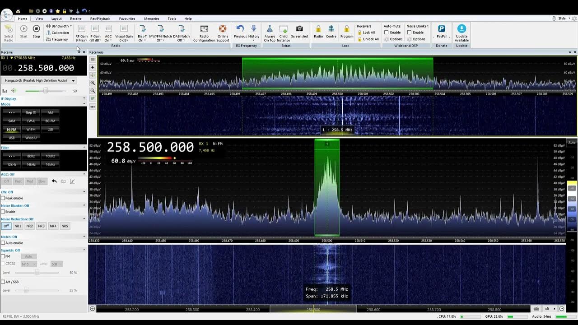Image resolution: width=578 pixels, height=325 pixels.
Task: Enable the Auto-mute checkbox in the ribbon
Action: pos(387,32)
